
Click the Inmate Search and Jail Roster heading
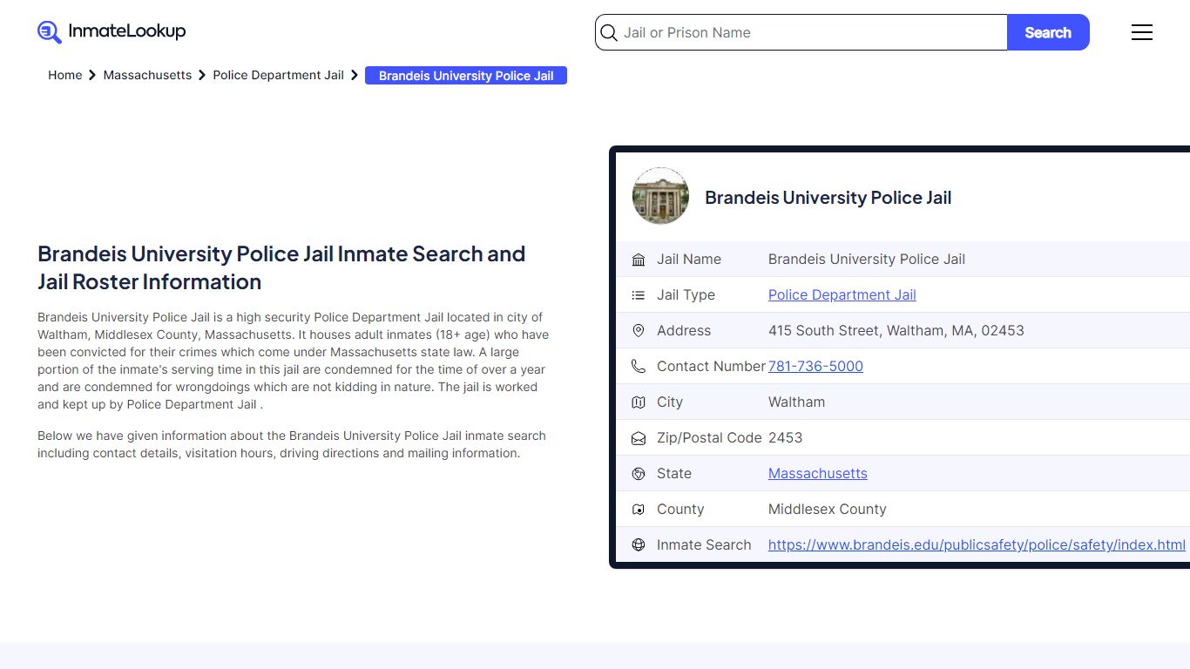pyautogui.click(x=281, y=267)
